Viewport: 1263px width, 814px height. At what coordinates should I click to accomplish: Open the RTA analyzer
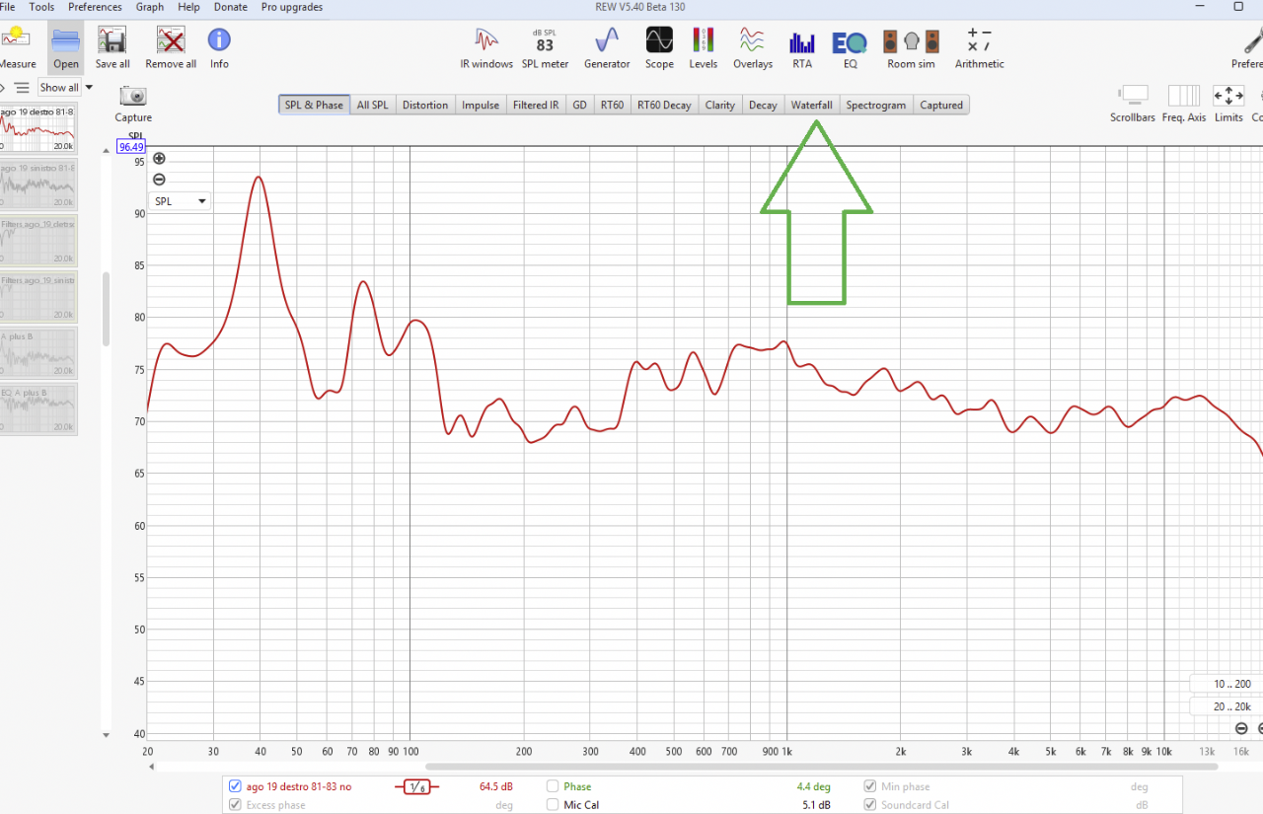[x=802, y=48]
